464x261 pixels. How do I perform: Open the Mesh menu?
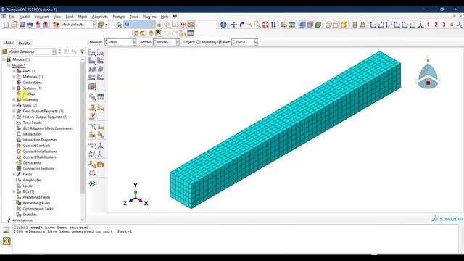point(83,17)
